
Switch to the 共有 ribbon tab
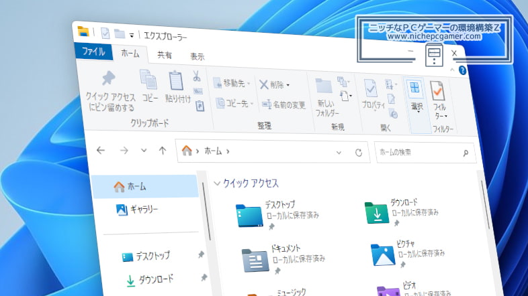pyautogui.click(x=164, y=56)
